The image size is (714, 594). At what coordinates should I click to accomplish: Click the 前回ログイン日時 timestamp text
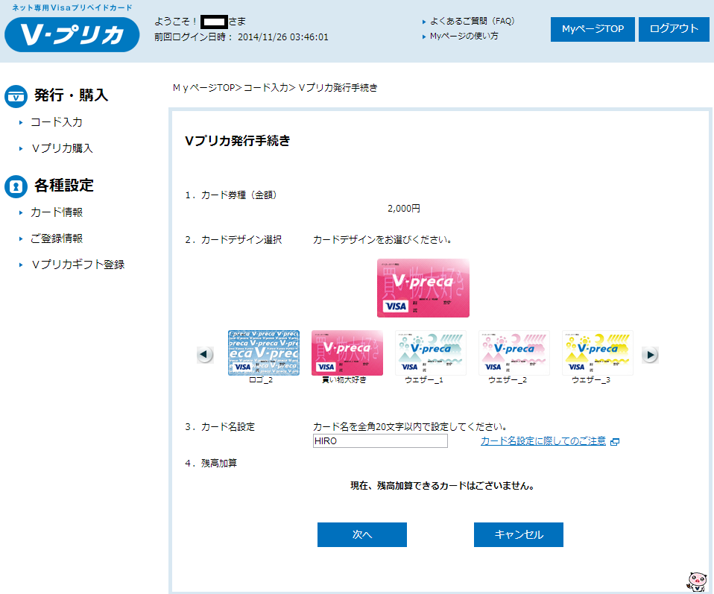click(x=241, y=37)
